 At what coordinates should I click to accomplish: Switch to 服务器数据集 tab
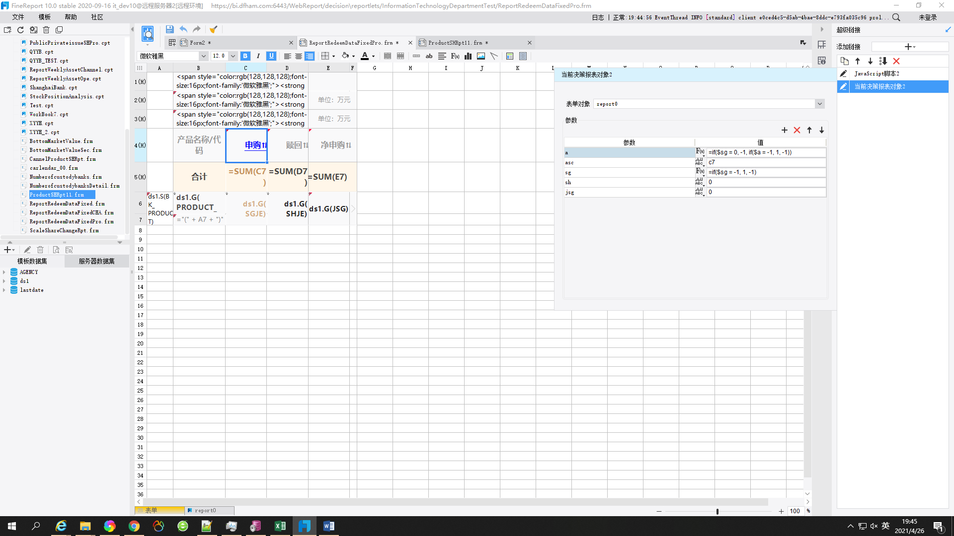pos(97,261)
